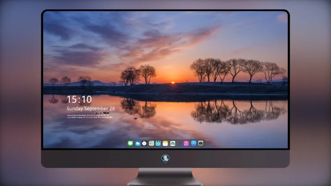Click the 15:10 clock widget
The height and width of the screenshot is (186, 331).
[x=79, y=99]
